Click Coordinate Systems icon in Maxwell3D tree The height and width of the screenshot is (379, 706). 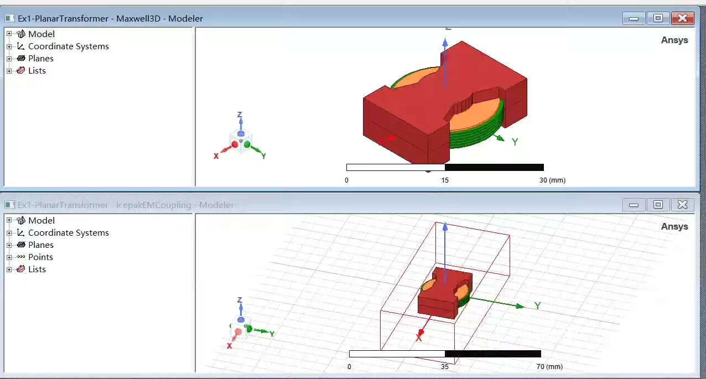click(x=21, y=46)
